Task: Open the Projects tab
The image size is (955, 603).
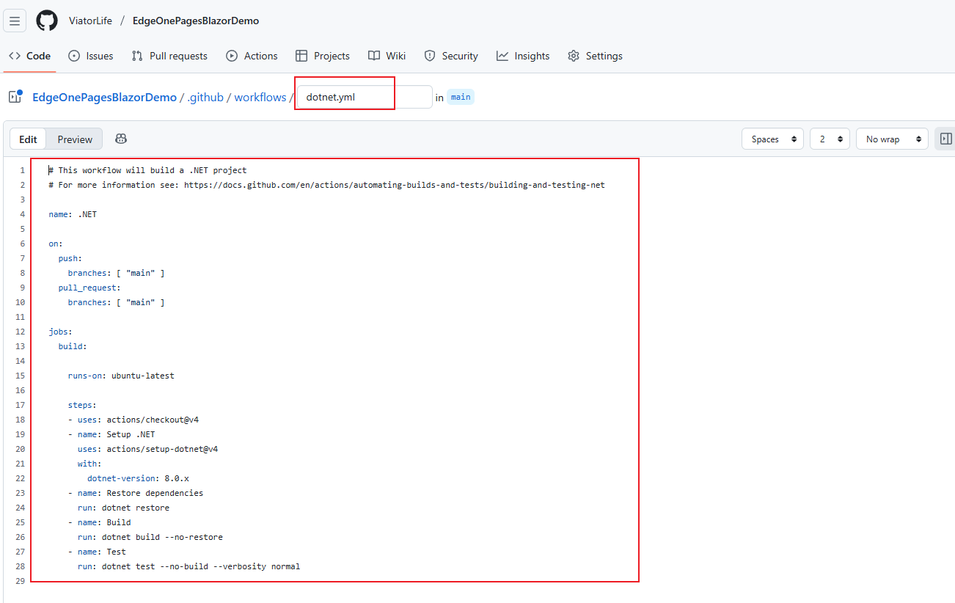Action: 323,56
